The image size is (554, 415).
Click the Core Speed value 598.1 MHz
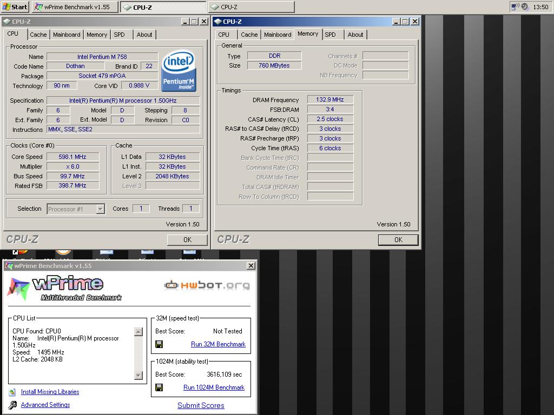pos(72,157)
